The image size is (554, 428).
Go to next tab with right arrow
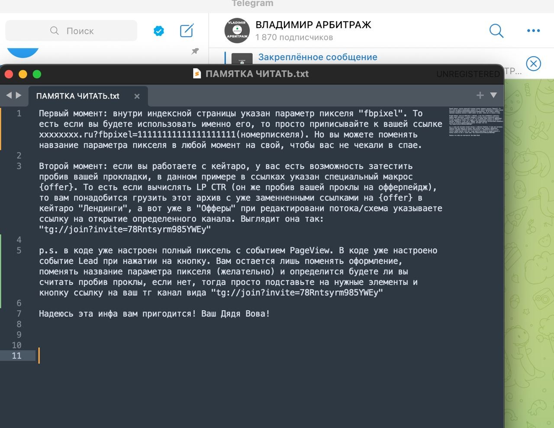point(19,95)
